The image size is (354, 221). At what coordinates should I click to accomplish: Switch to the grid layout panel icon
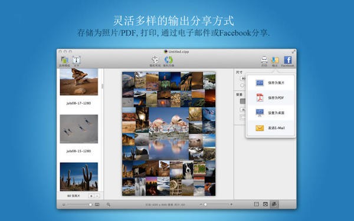coord(256,204)
